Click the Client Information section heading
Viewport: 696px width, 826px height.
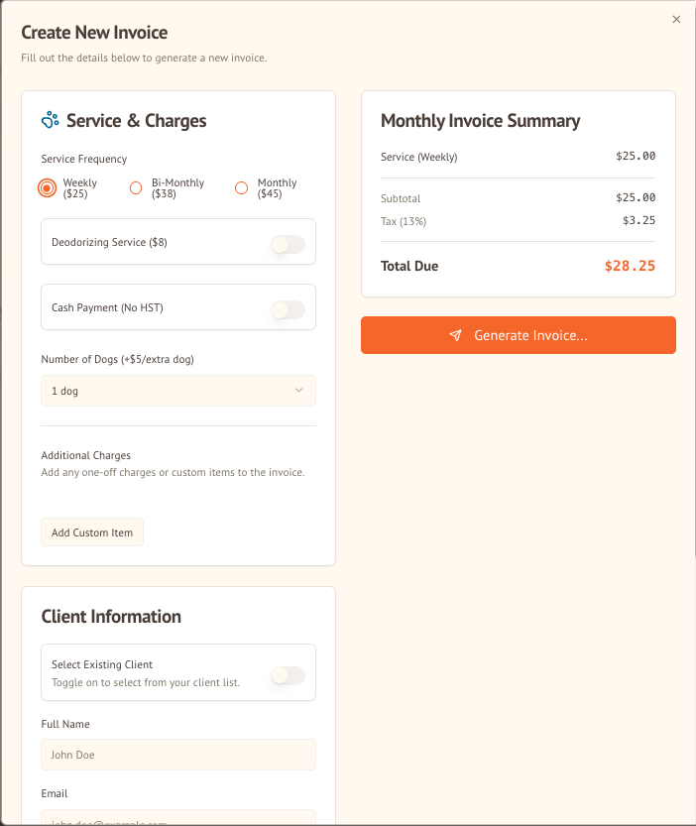111,616
